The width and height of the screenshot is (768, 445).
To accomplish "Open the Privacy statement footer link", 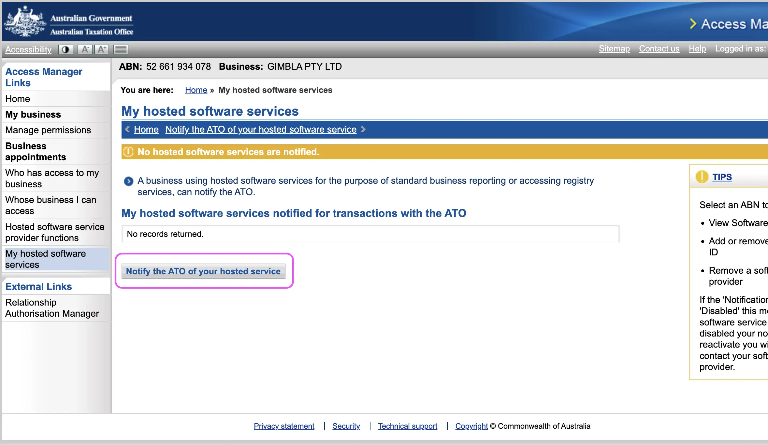I will click(x=284, y=426).
